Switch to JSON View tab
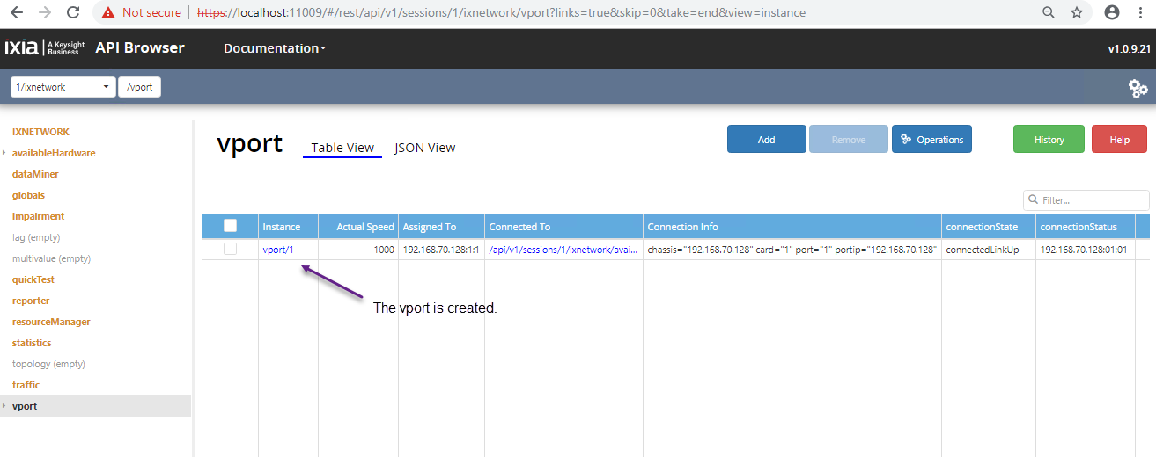This screenshot has width=1156, height=457. [424, 148]
